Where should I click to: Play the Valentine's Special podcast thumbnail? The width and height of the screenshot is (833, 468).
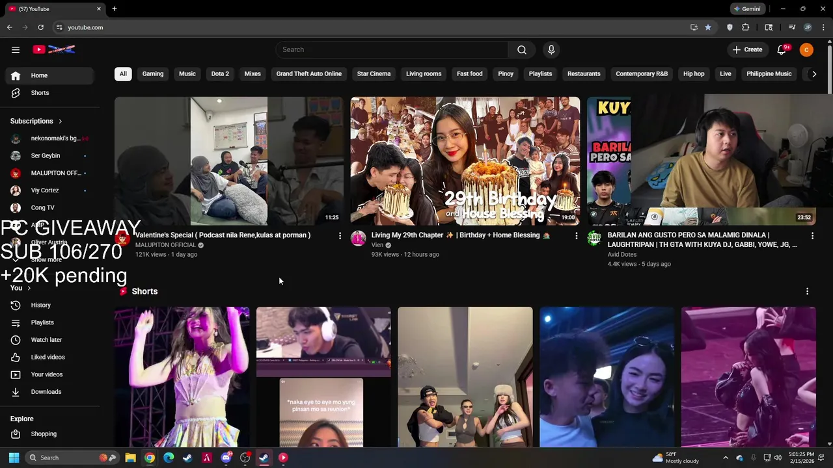[x=229, y=161]
